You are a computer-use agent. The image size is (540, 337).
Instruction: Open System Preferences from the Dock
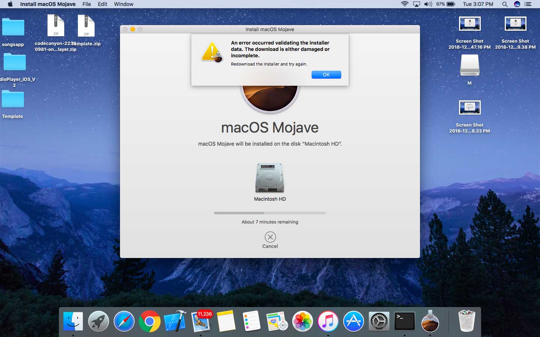click(x=379, y=321)
